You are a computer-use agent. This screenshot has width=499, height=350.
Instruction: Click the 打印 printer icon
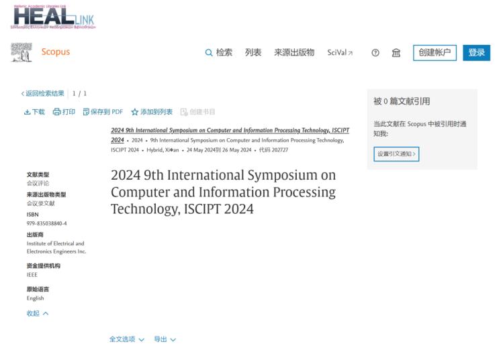pos(56,112)
